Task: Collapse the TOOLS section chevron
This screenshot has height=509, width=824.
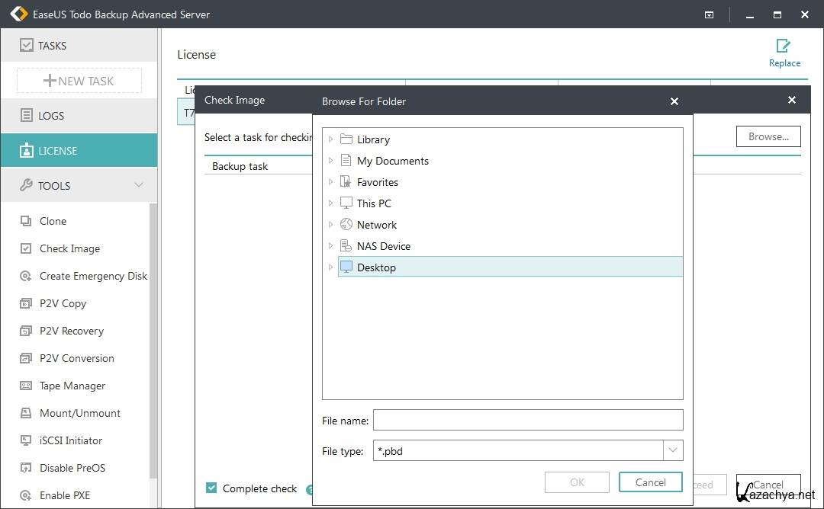Action: pos(138,185)
